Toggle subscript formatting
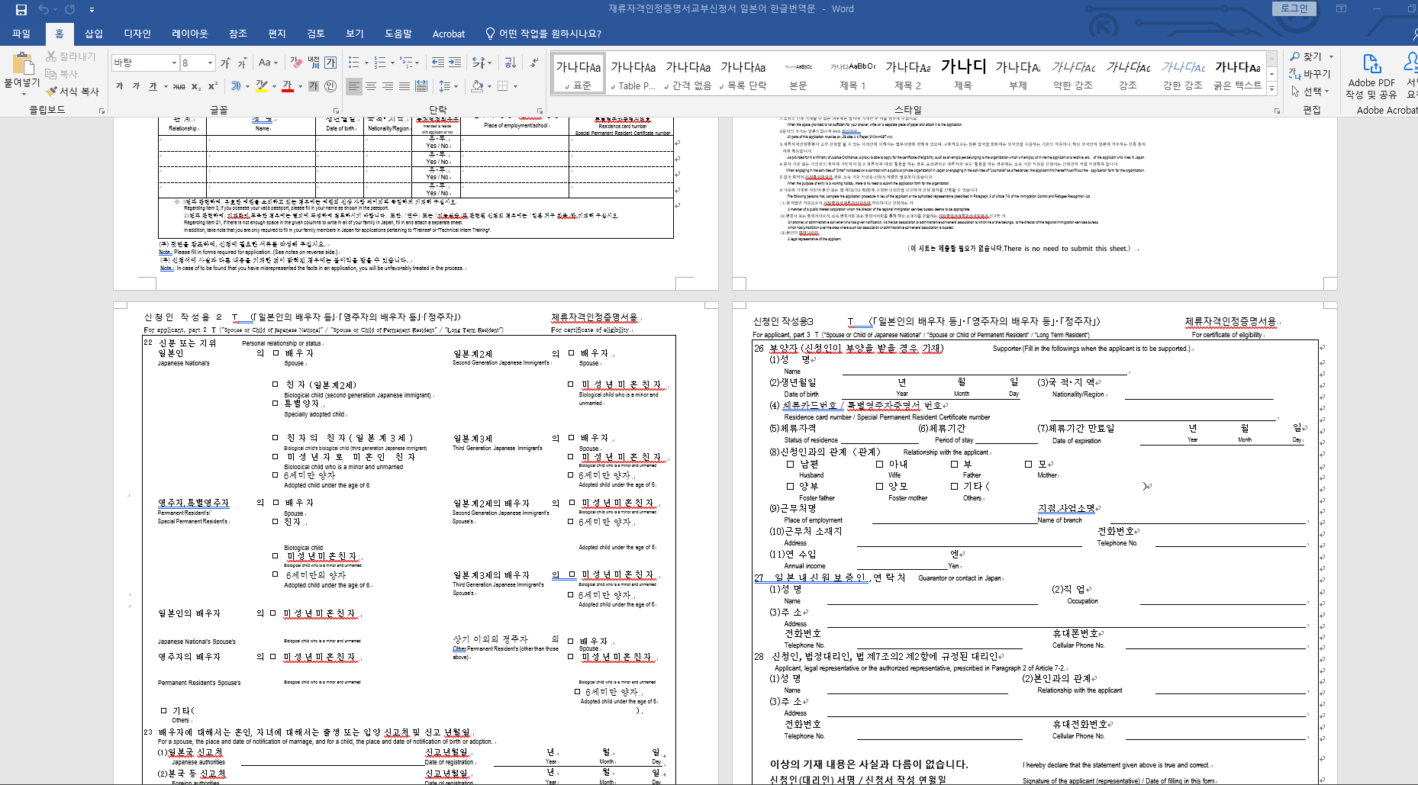Screen dimensions: 1418x785 click(196, 86)
